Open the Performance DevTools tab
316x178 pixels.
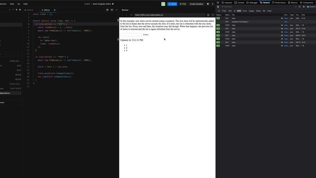tap(279, 2)
